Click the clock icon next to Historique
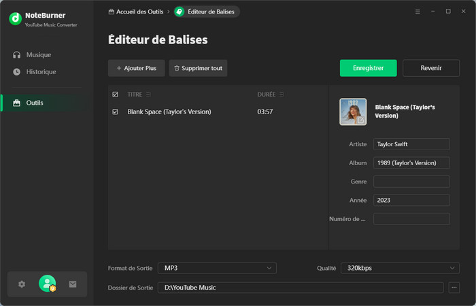Viewport: 476px width, 306px height. click(x=17, y=72)
